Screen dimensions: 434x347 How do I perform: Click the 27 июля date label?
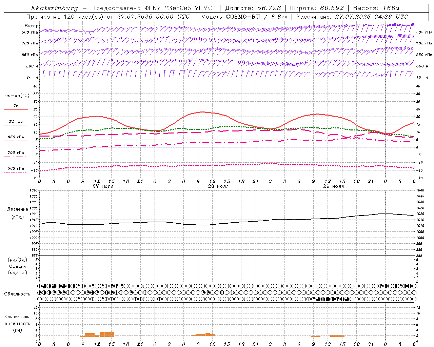click(103, 186)
